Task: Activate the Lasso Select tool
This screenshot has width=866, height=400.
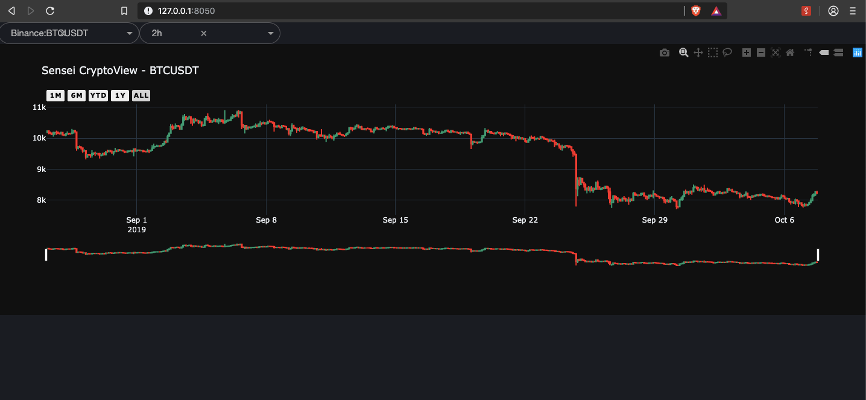Action: (727, 52)
